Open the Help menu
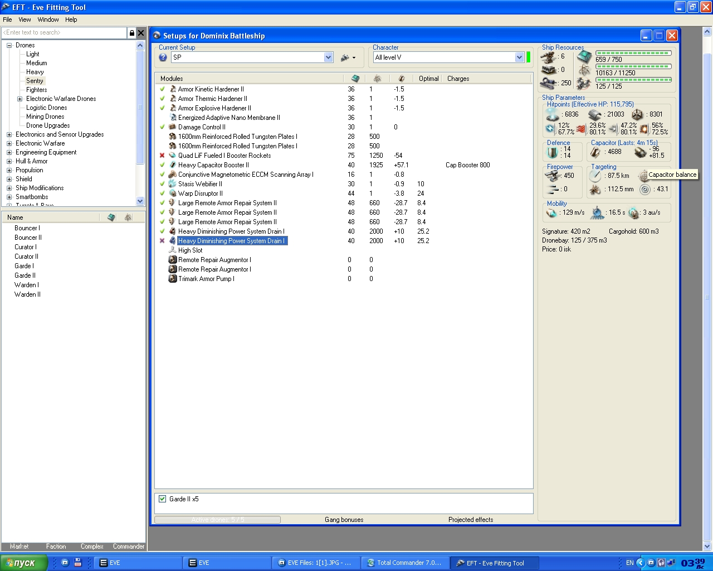Image resolution: width=713 pixels, height=571 pixels. click(71, 20)
